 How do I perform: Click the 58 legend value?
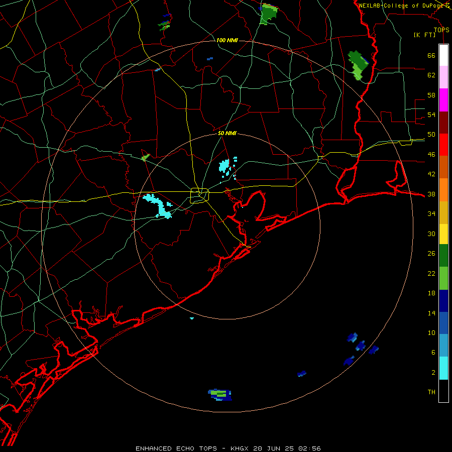coord(431,95)
